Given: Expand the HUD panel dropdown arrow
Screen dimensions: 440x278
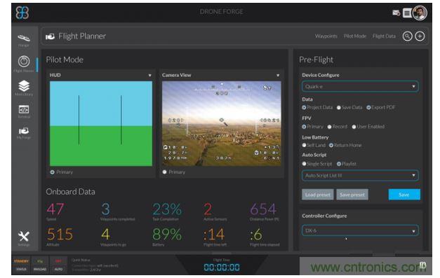Looking at the screenshot, I should pyautogui.click(x=150, y=76).
